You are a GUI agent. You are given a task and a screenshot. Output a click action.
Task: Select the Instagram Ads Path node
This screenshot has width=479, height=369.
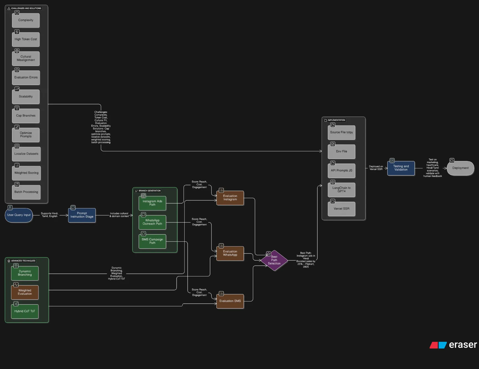152,203
